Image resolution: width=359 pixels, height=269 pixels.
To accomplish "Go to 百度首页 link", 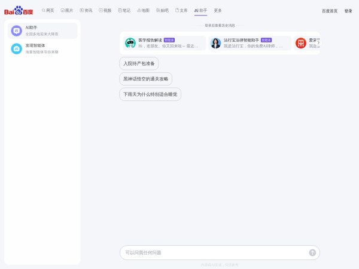I will (x=330, y=11).
